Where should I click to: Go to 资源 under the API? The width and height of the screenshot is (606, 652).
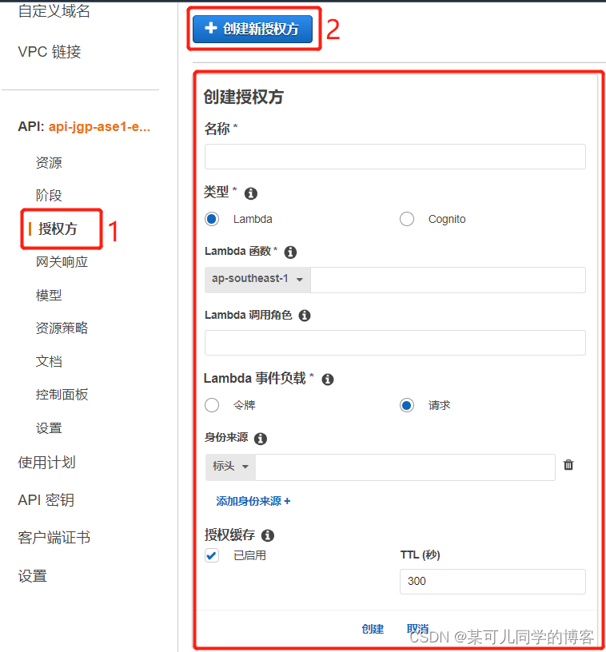49,162
